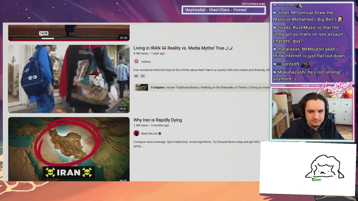Open the 'Living in IRAN' video thumbnail

[x=69, y=79]
